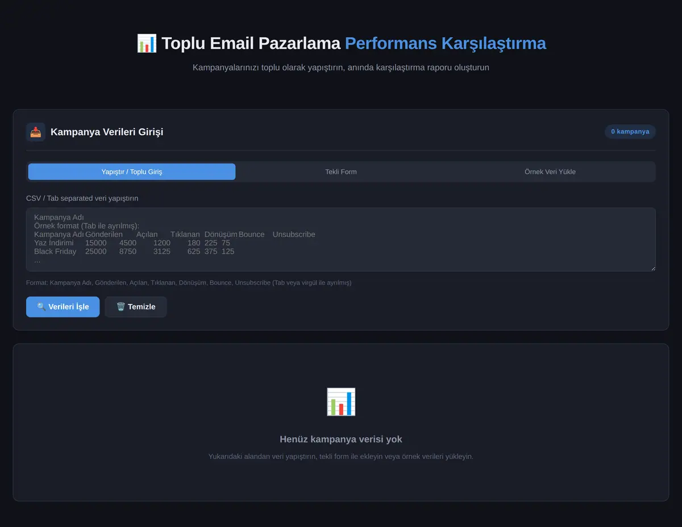Focus the CSV paste textarea
This screenshot has width=682, height=527.
(341, 240)
